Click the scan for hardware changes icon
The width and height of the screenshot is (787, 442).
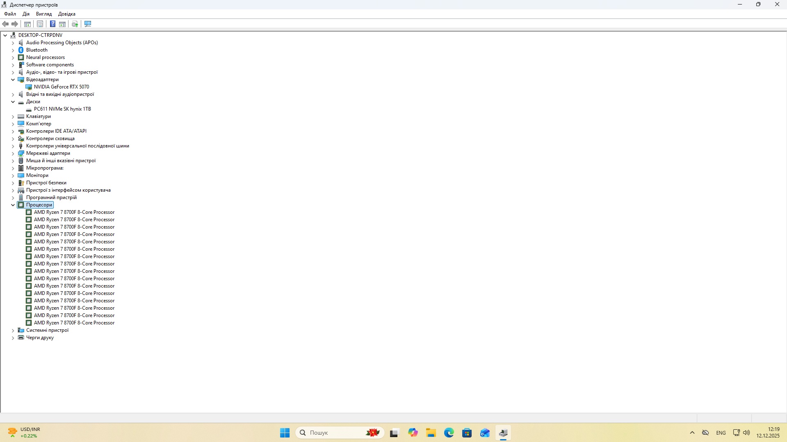click(88, 24)
